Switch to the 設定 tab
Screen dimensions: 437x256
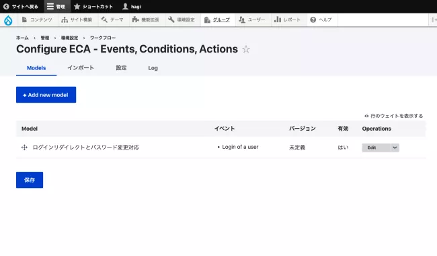[121, 68]
